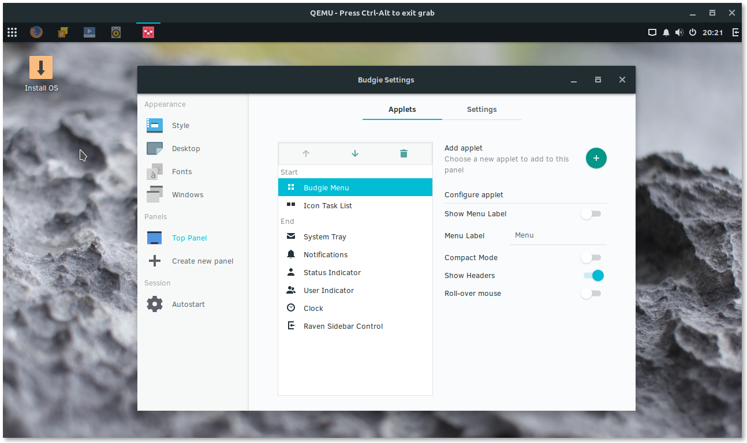Toggle the Show Menu Label switch
Viewport: 747px width, 443px height.
click(591, 214)
